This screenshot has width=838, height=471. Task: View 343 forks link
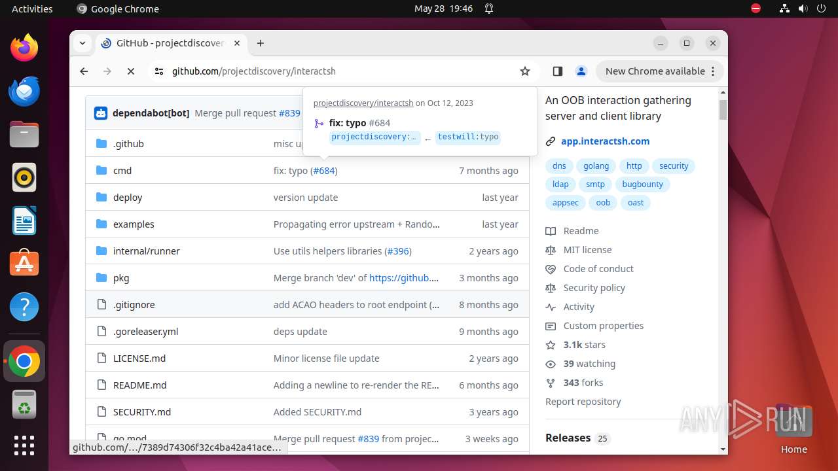(583, 383)
